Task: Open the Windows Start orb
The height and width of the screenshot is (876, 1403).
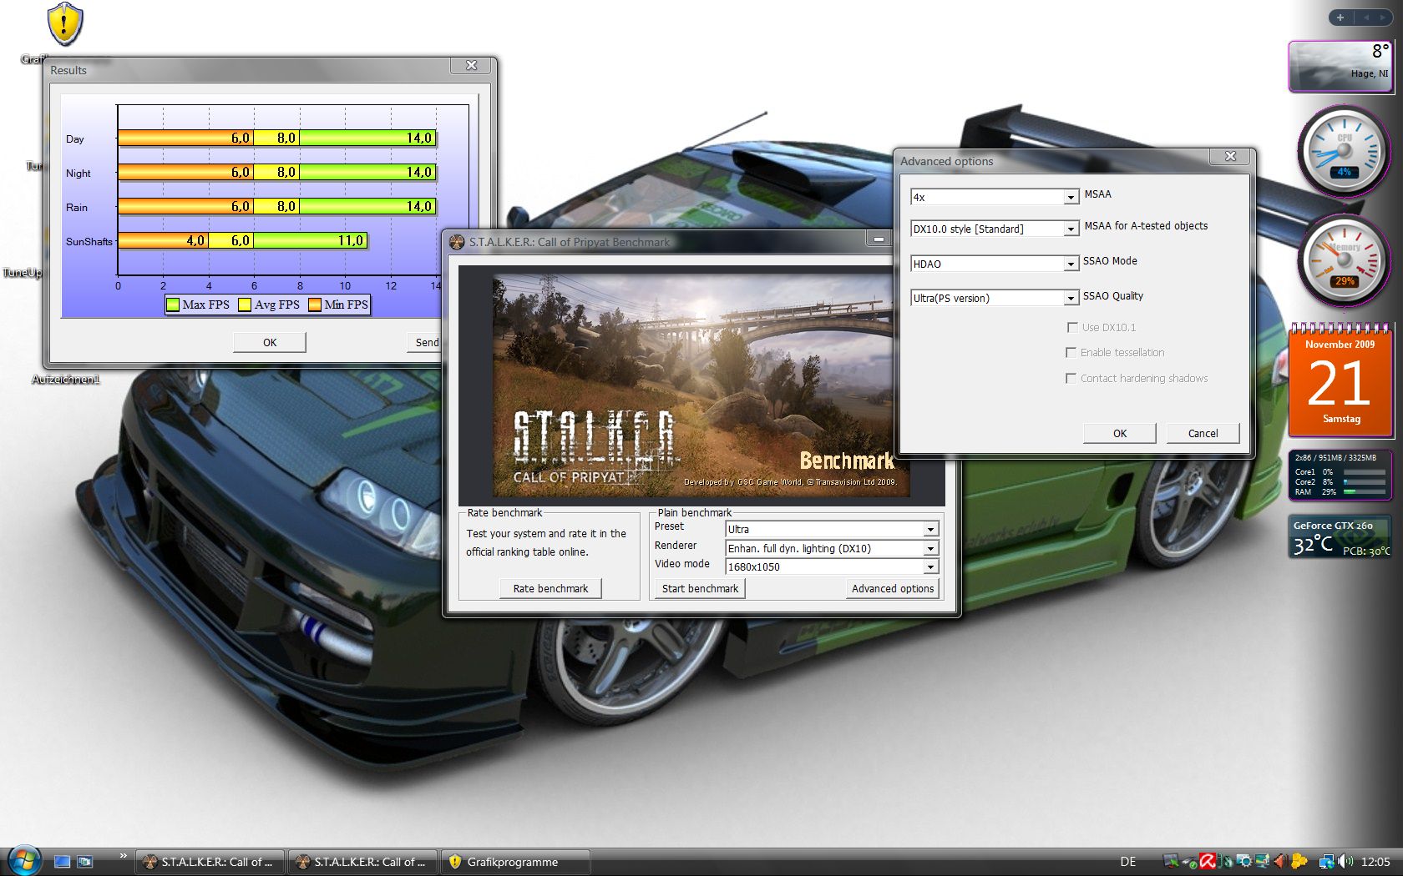Action: [23, 860]
